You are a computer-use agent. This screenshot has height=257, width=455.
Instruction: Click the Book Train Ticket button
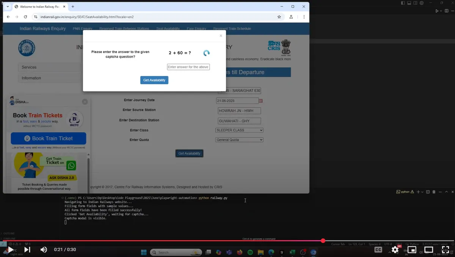(49, 138)
